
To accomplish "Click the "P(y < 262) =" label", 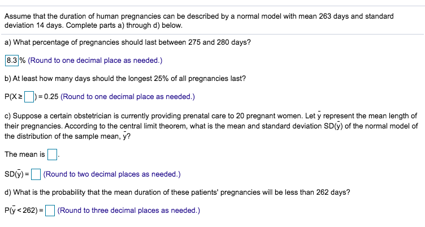I will tap(24, 211).
